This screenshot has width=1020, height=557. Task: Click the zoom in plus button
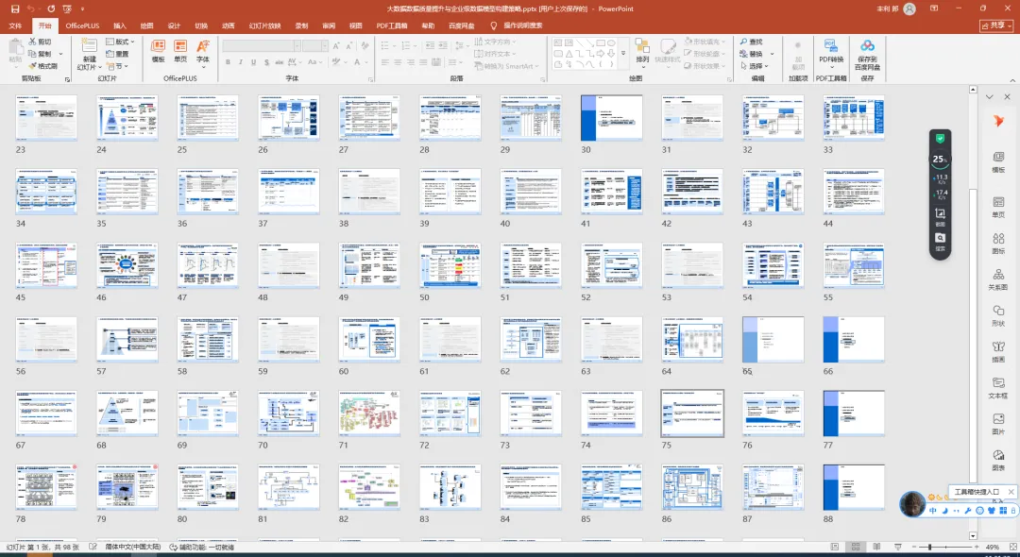[x=977, y=548]
